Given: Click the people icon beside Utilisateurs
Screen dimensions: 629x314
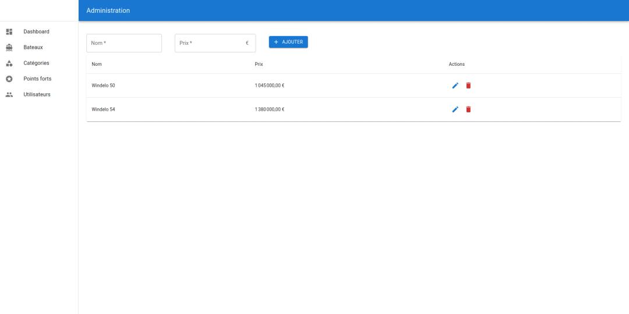Looking at the screenshot, I should coord(9,94).
